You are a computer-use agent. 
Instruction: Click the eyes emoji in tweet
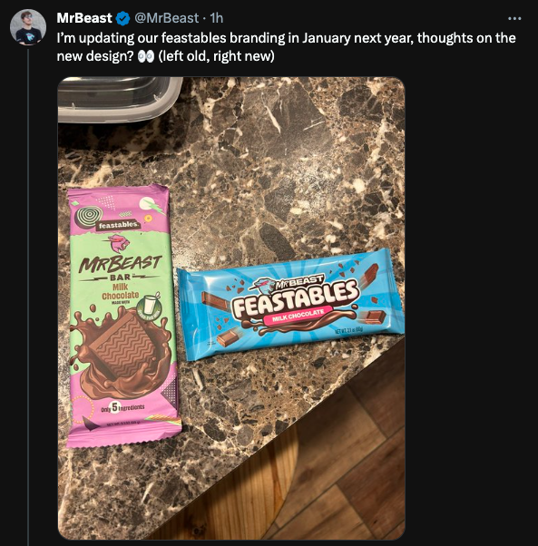click(x=146, y=56)
